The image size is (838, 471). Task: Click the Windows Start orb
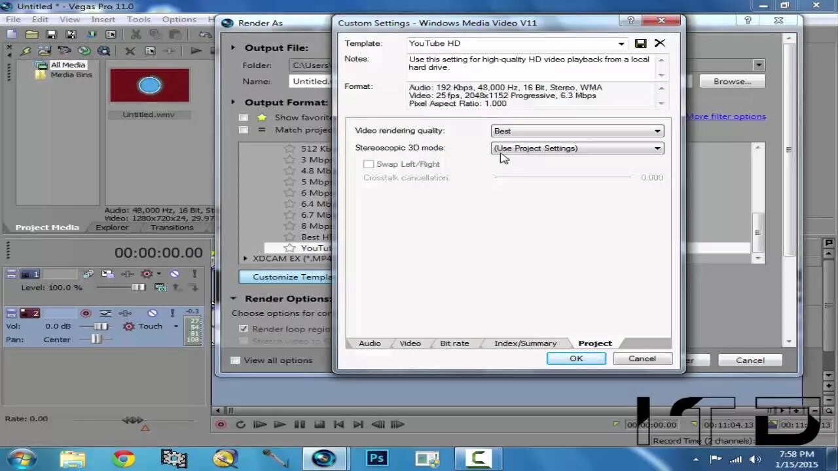[x=22, y=458]
